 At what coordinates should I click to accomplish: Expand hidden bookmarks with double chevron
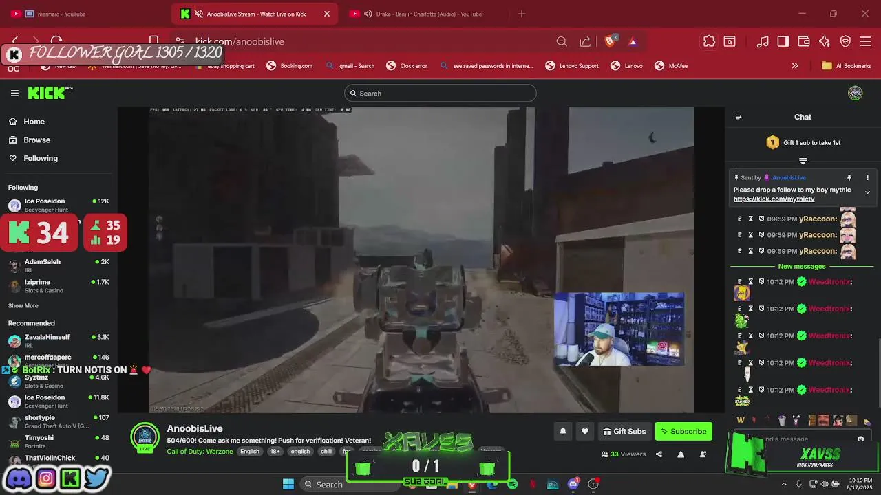(795, 66)
